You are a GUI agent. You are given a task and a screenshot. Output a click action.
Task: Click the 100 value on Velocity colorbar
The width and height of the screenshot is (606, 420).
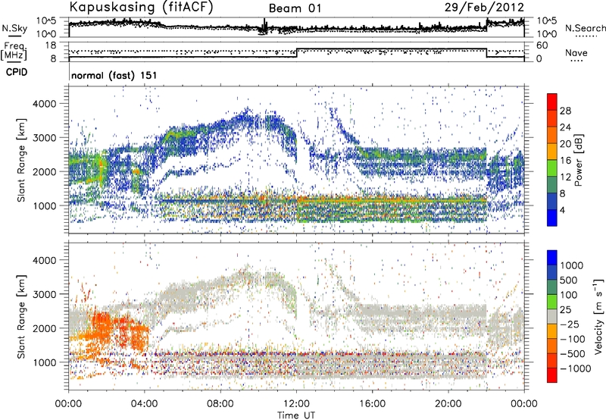[569, 295]
